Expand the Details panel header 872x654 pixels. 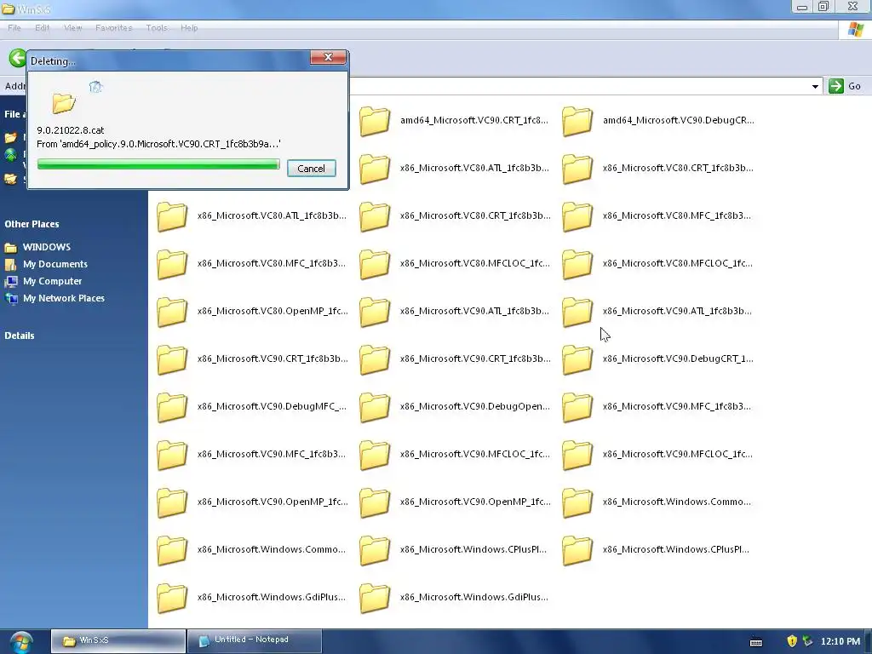[x=20, y=336]
